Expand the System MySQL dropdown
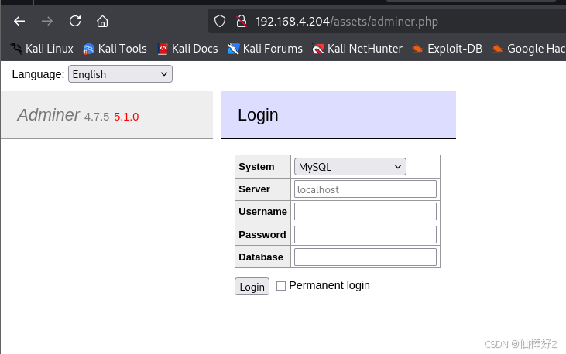Image resolution: width=566 pixels, height=354 pixels. [350, 166]
